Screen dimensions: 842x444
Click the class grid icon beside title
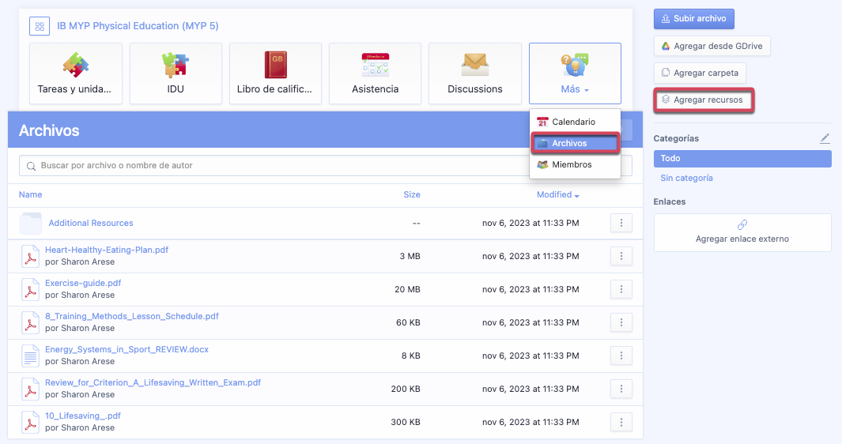[x=39, y=26]
